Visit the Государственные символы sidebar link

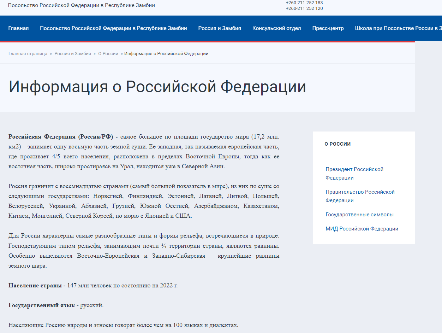tap(359, 215)
